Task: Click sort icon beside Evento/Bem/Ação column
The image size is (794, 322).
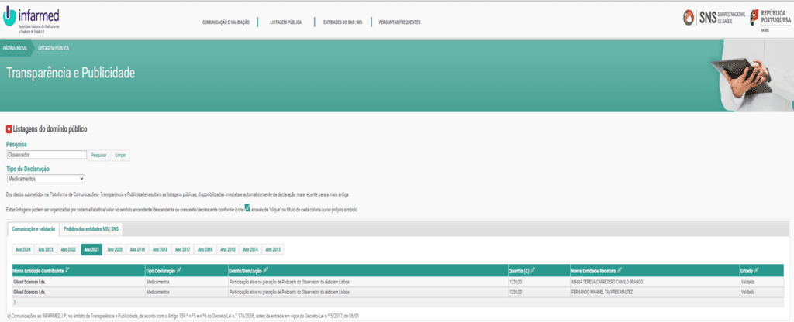Action: pos(266,270)
